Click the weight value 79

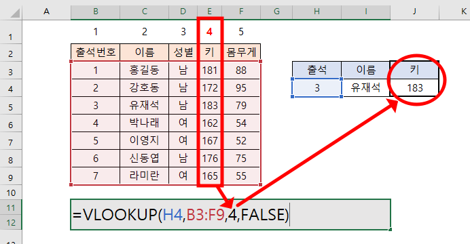[241, 106]
